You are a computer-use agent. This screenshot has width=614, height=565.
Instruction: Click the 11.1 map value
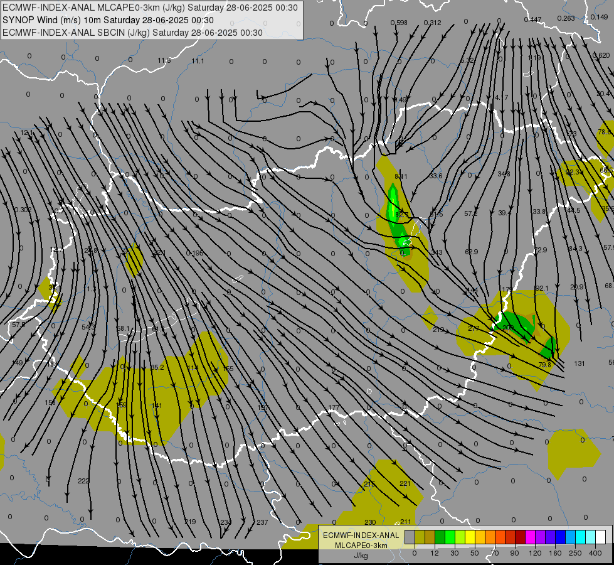tap(198, 61)
